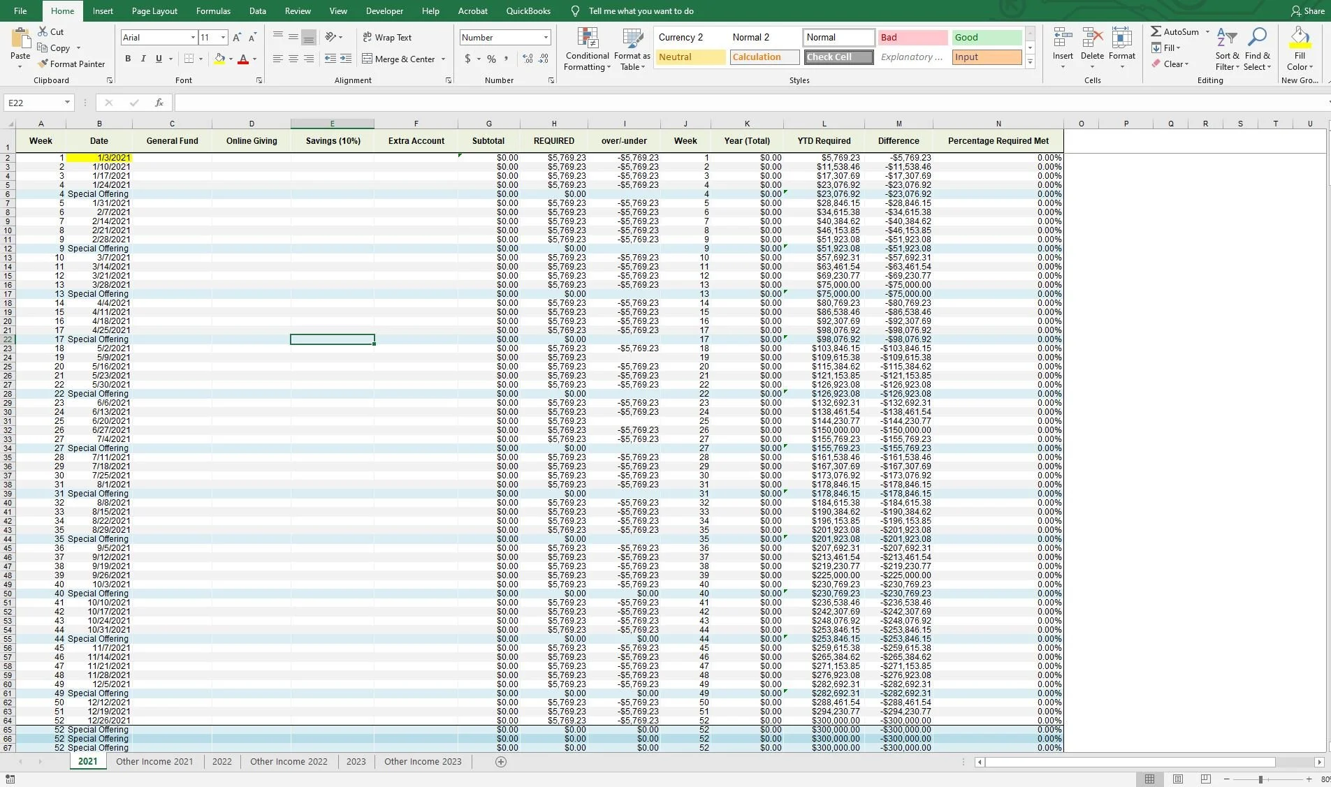Open the Number format dropdown

[x=544, y=37]
